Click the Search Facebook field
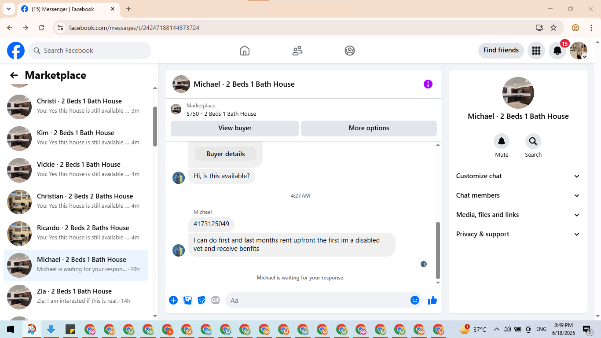 pos(90,51)
